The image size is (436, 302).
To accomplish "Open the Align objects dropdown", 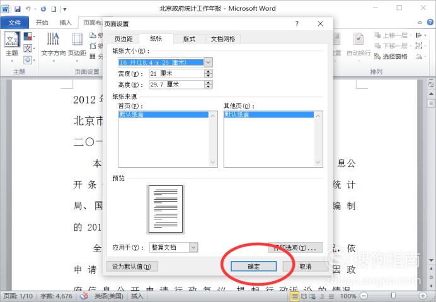I will pos(420,35).
